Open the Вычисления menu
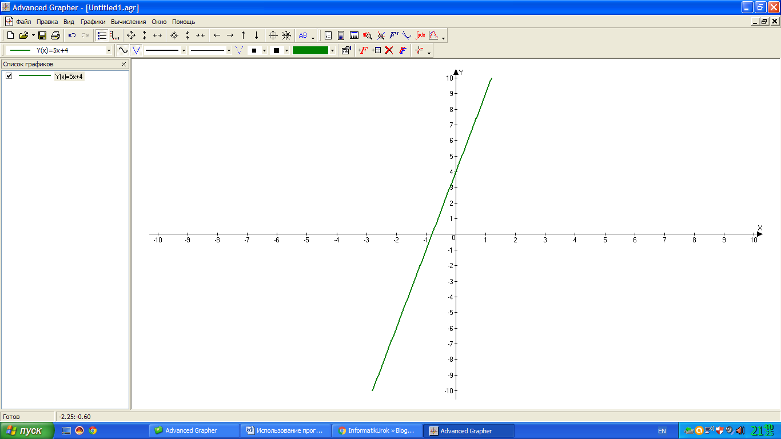 pos(129,22)
